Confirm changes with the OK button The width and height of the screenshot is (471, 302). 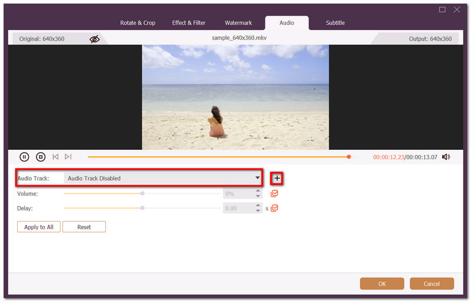(382, 284)
